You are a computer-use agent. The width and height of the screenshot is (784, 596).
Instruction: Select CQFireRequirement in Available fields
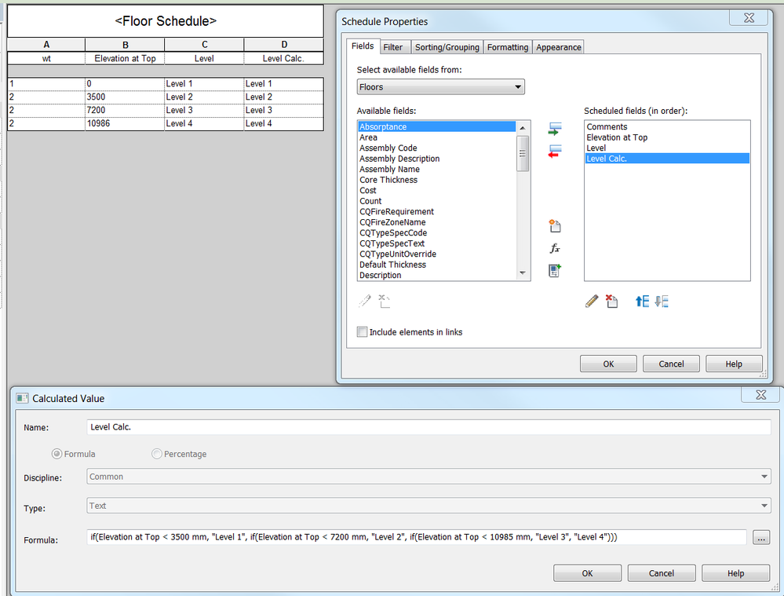click(437, 211)
